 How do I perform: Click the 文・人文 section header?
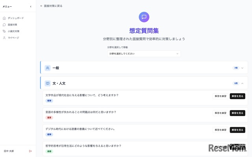click(x=144, y=83)
